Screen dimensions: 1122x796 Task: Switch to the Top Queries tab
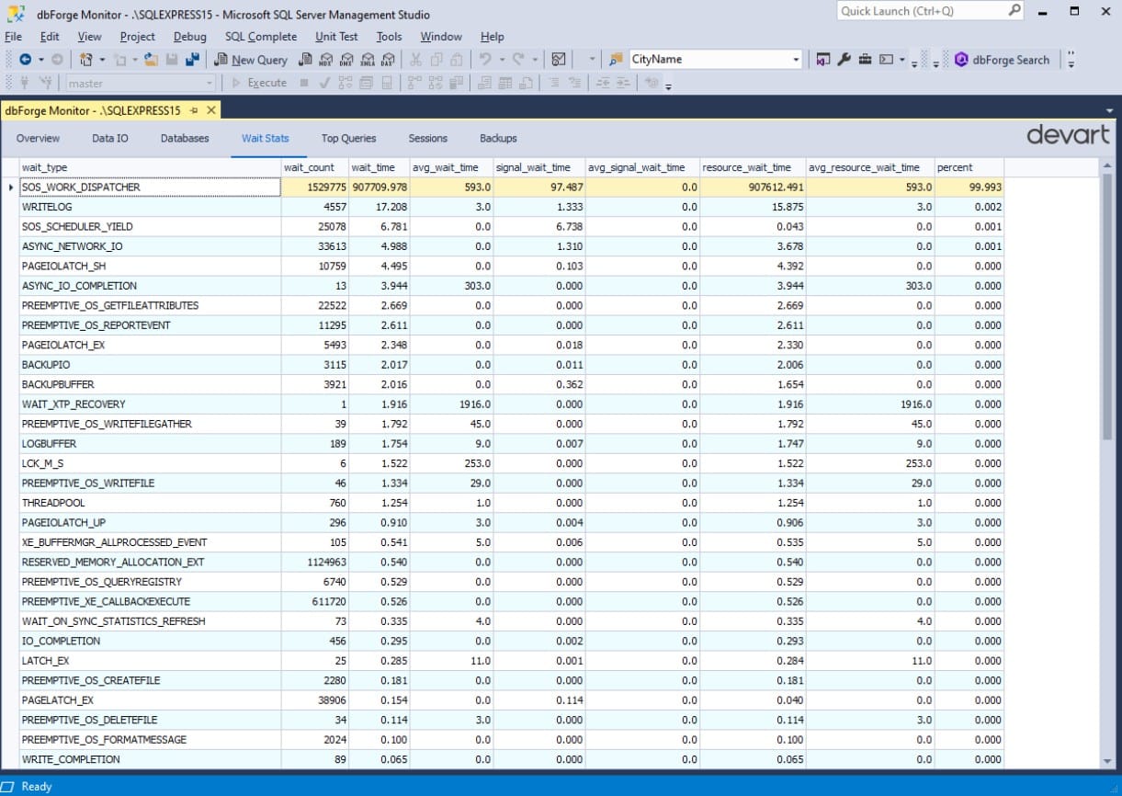coord(348,138)
